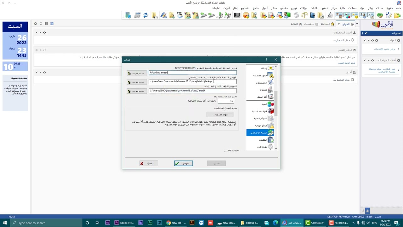Click the blue refresh arrows toolbar icon
The width and height of the screenshot is (403, 227).
click(145, 15)
